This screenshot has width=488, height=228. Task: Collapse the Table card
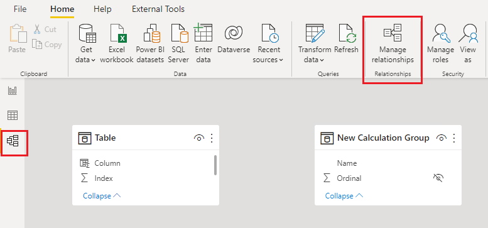pos(102,195)
